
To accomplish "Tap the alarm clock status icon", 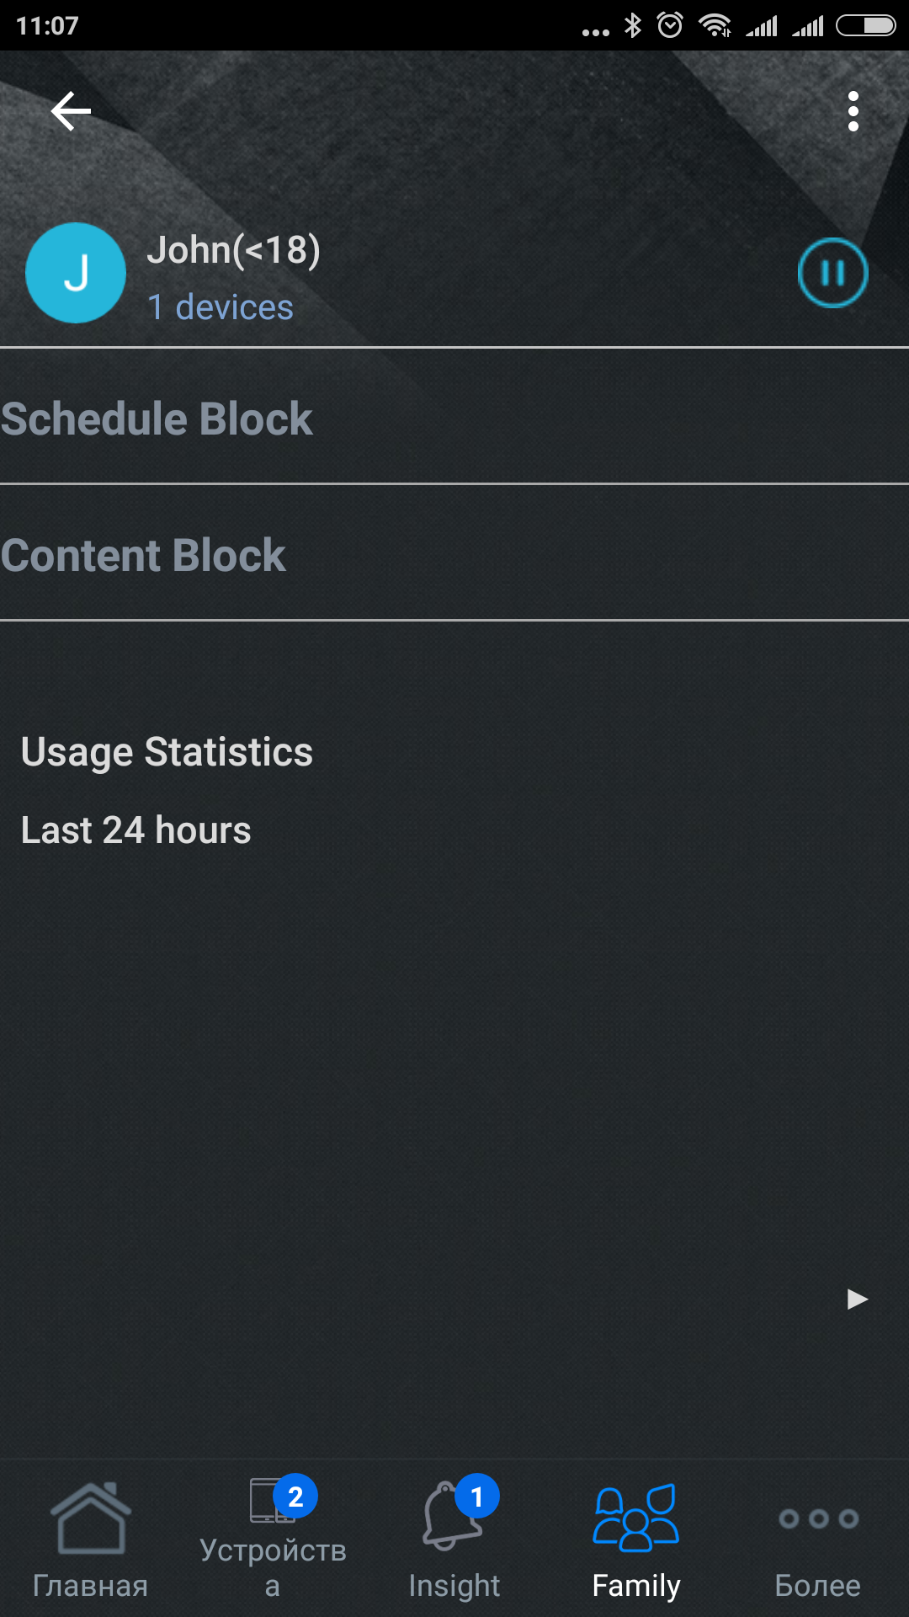I will (x=670, y=26).
